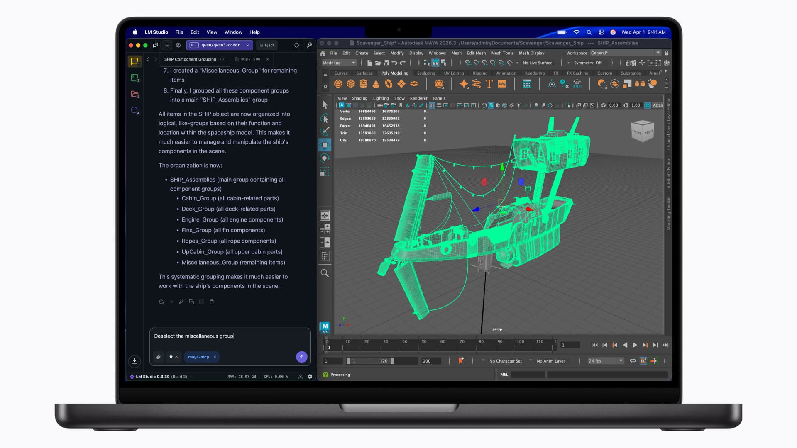This screenshot has height=448, width=797.
Task: Click the SVG import shelf icon
Action: point(502,84)
